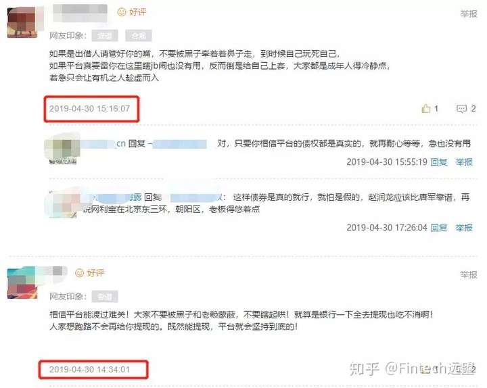Click 举报 on the 17:26:04 reply
Screen dimensions: 487x388
click(x=464, y=228)
